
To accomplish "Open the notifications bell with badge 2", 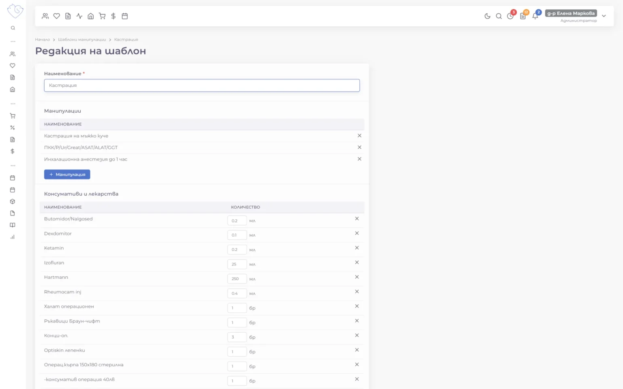I will 535,16.
